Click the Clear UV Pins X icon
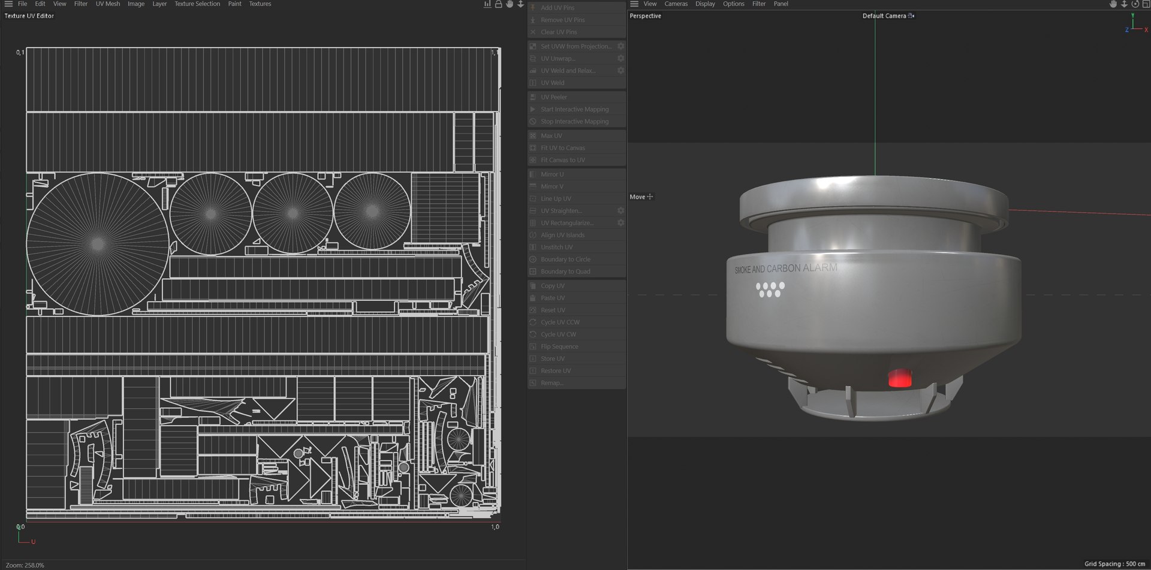1151x570 pixels. tap(533, 32)
